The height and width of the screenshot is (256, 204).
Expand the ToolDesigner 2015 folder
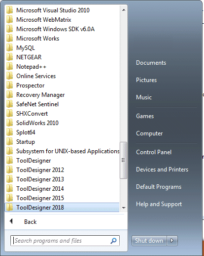pos(62,198)
